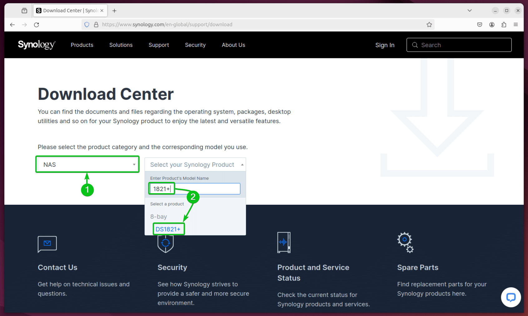The image size is (528, 316).
Task: Click inside the model name input field
Action: tap(194, 189)
